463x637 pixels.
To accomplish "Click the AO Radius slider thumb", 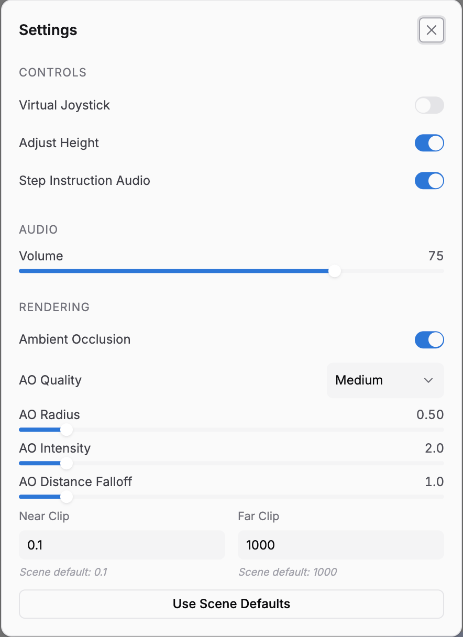I will (67, 430).
